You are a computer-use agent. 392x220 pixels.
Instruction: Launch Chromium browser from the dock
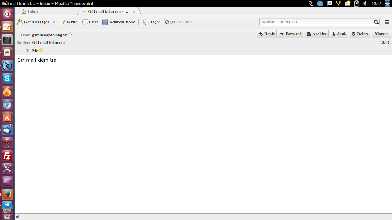(x=7, y=104)
